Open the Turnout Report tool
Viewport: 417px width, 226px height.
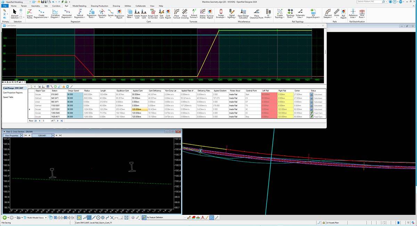[x=210, y=13]
